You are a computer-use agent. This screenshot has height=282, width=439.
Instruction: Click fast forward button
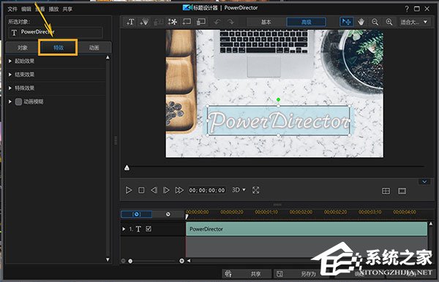(179, 191)
